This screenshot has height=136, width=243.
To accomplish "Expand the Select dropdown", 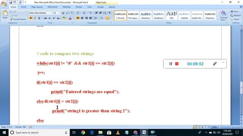I will coord(240,19).
